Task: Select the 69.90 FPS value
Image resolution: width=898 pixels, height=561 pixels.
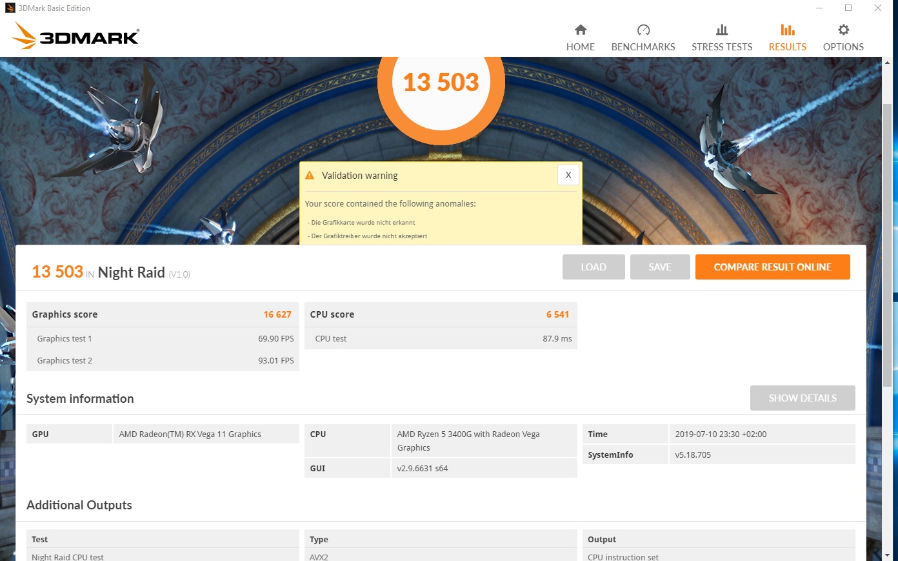Action: 276,338
